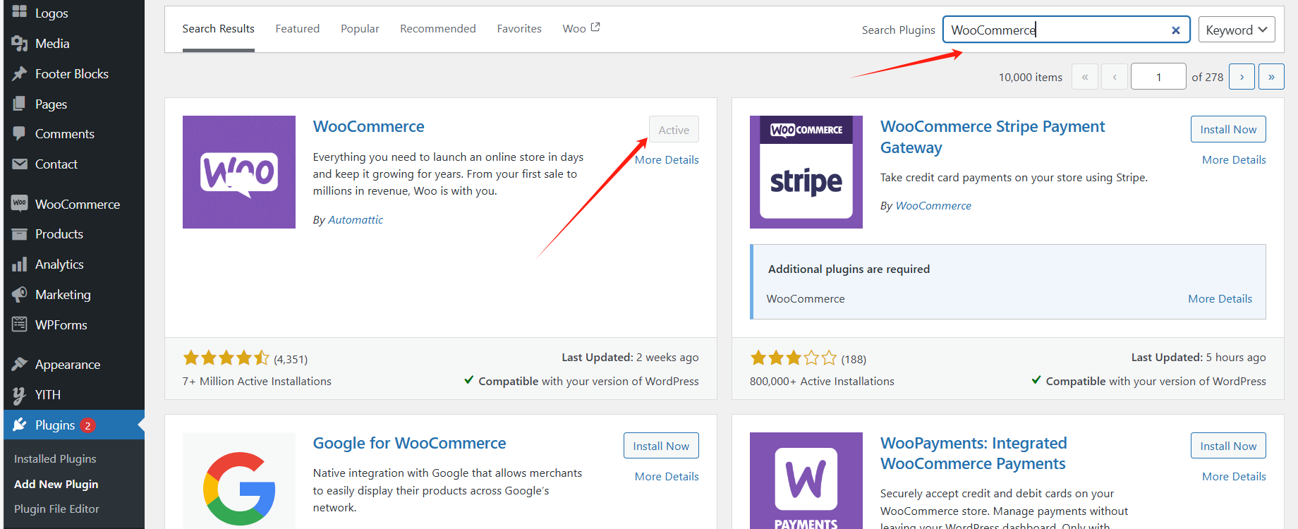Click the Analytics bar chart icon
Screen dimensions: 1298x529
click(20, 264)
